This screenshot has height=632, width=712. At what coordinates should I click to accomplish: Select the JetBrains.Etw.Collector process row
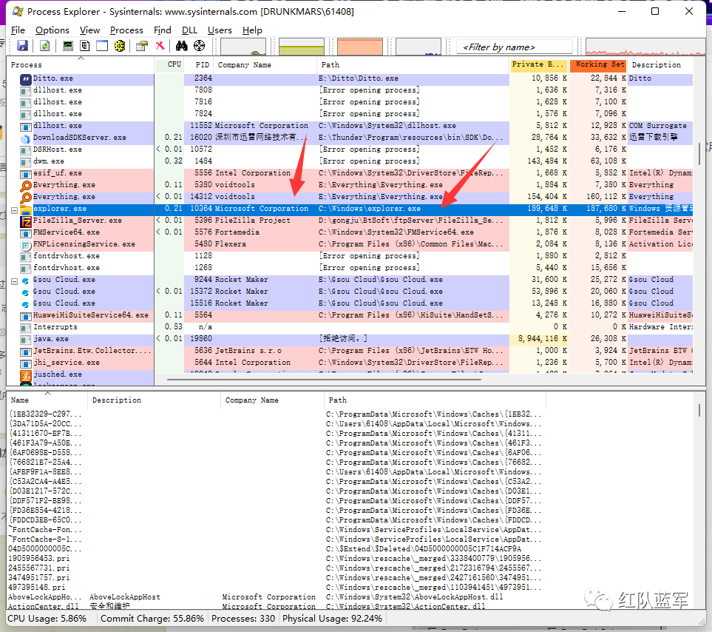pyautogui.click(x=350, y=352)
